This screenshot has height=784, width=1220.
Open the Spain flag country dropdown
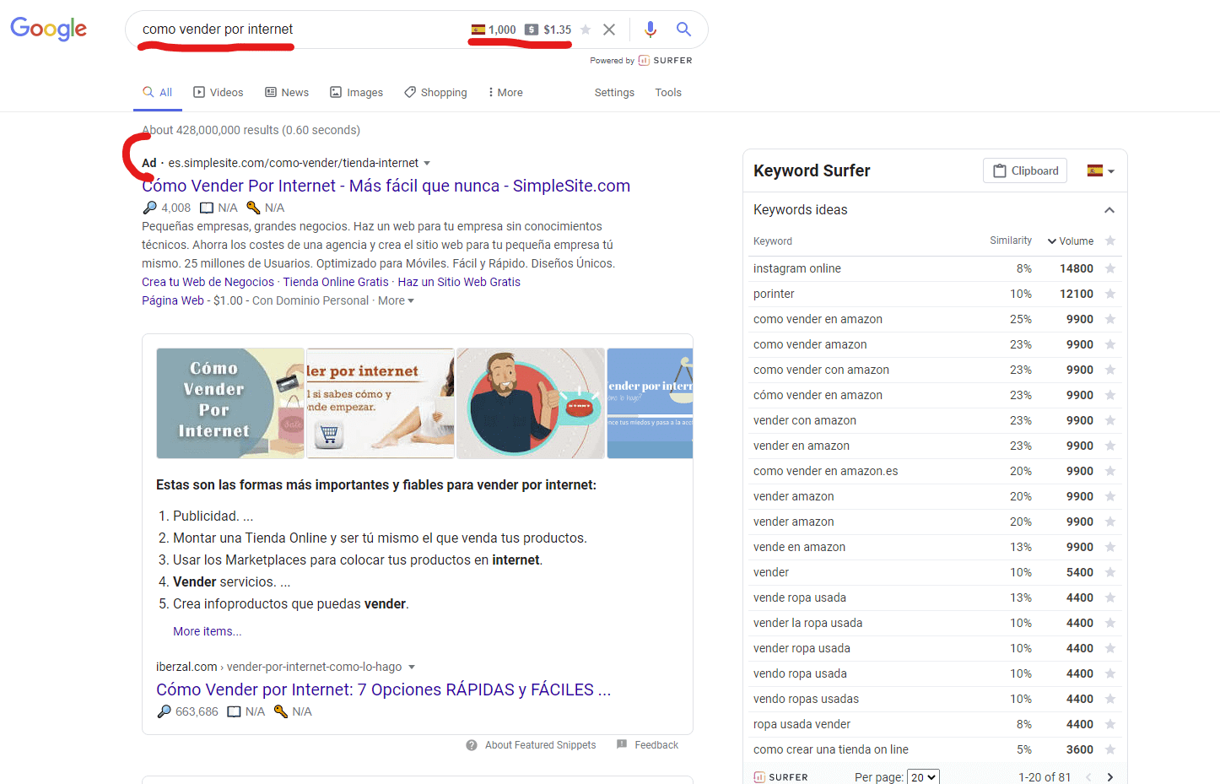point(1100,170)
